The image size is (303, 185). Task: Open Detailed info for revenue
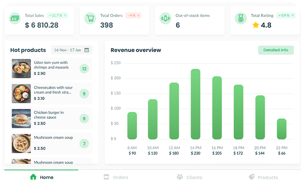(x=275, y=50)
